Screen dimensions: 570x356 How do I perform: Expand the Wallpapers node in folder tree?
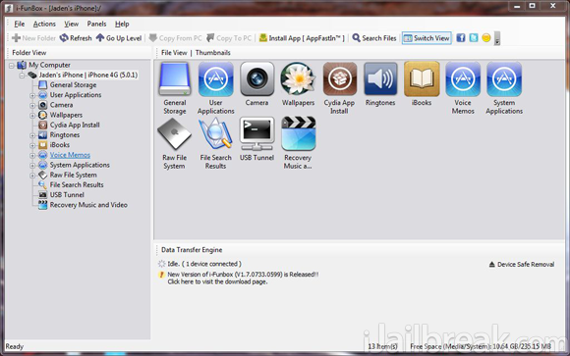click(32, 116)
